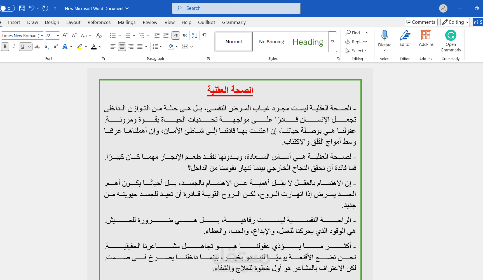Justify the paragraph text
The image size is (483, 280).
[140, 47]
